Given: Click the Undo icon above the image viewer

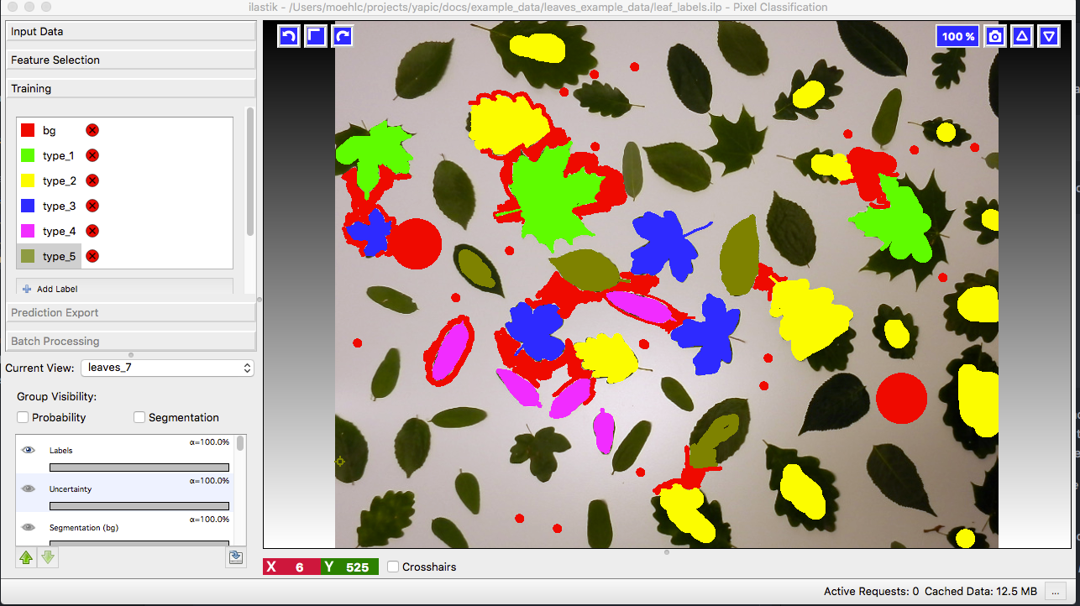Looking at the screenshot, I should pyautogui.click(x=288, y=36).
